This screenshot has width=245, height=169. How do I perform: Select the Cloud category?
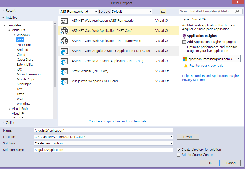tap(21, 55)
